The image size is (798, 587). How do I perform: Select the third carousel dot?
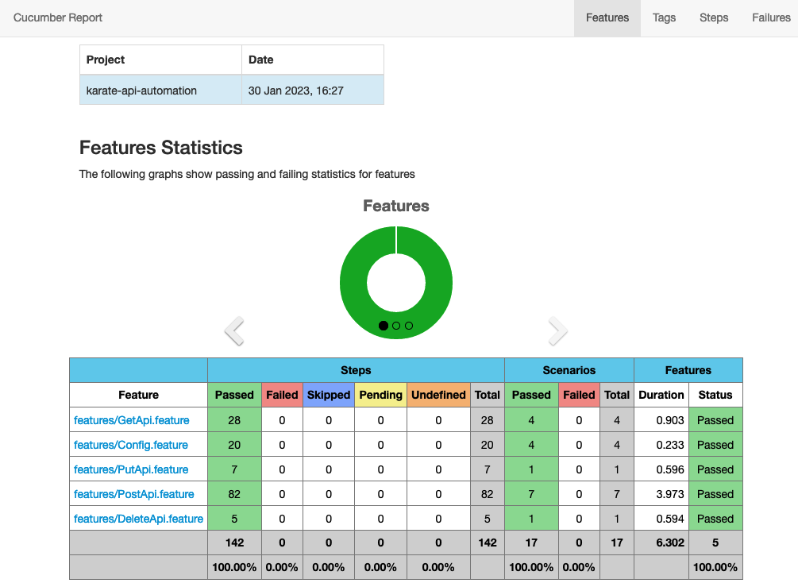pos(409,326)
